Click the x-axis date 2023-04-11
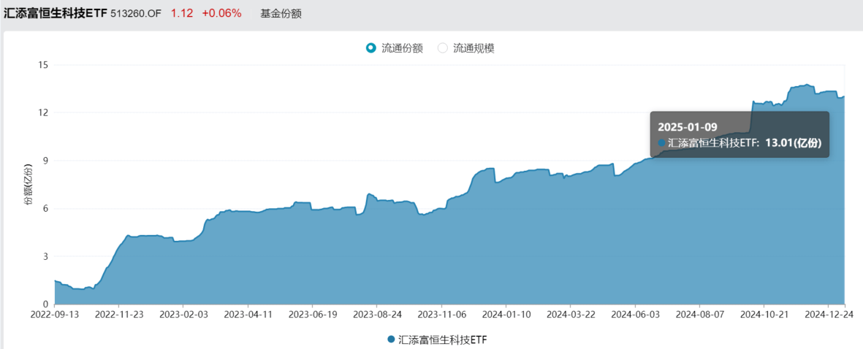The image size is (863, 349). (248, 315)
